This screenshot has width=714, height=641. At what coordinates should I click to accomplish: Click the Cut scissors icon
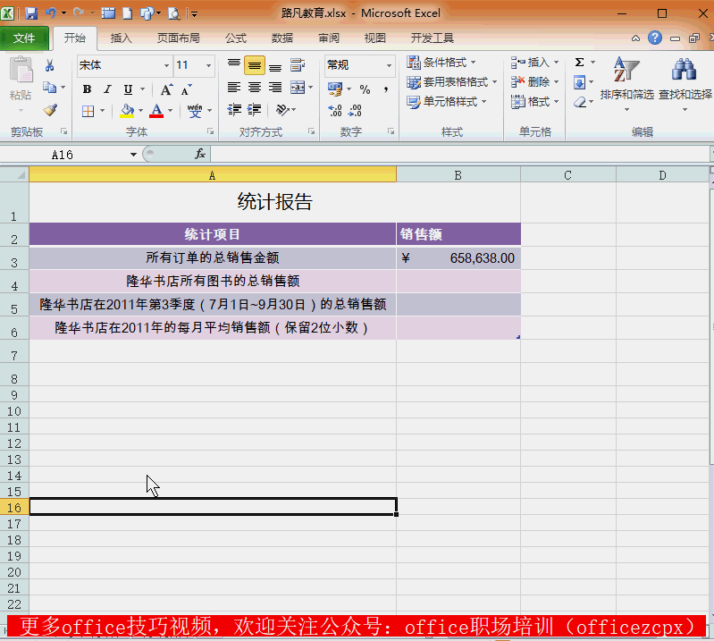pyautogui.click(x=50, y=66)
